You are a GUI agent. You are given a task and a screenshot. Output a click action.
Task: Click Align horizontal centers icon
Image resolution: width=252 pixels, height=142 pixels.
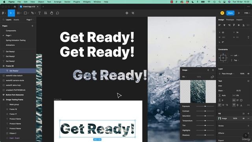pyautogui.click(x=224, y=25)
